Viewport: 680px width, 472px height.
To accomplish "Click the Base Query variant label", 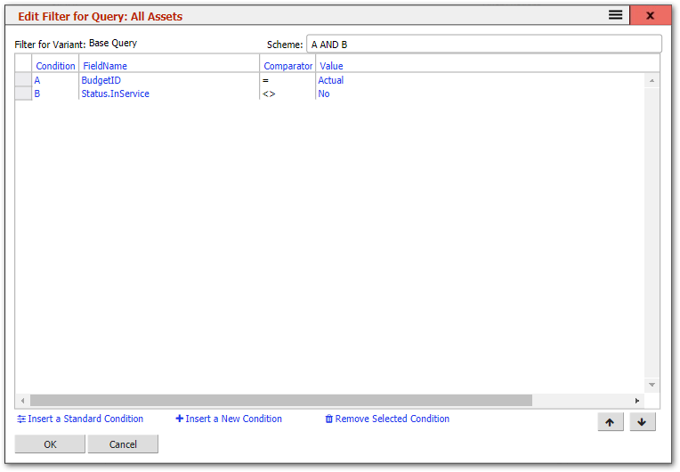I will [x=113, y=44].
